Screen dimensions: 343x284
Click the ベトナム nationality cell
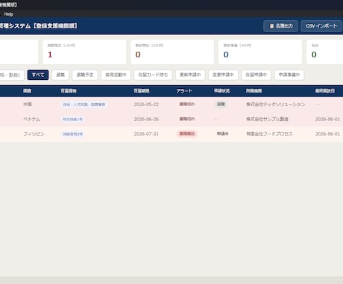point(32,119)
